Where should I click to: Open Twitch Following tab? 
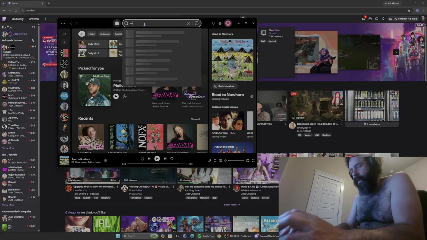click(x=17, y=19)
